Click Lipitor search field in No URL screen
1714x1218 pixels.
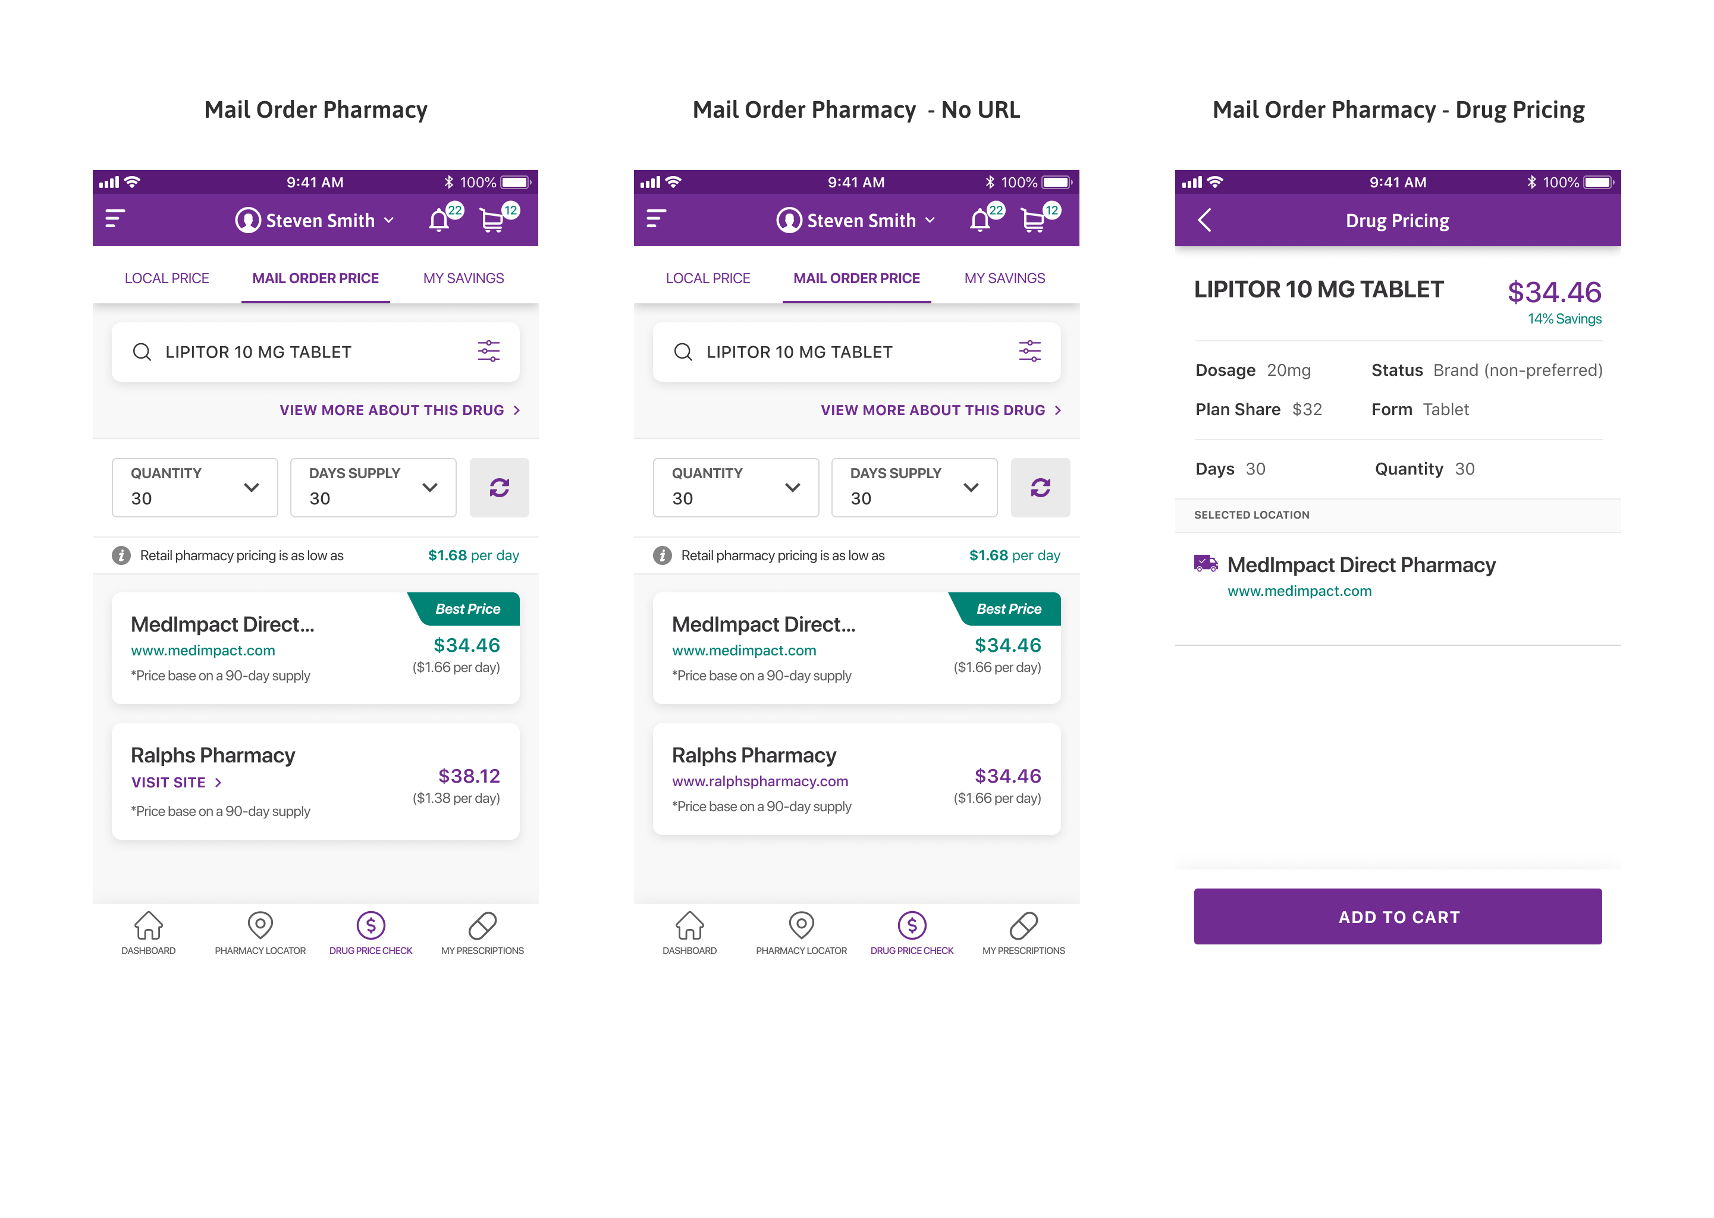click(x=856, y=351)
